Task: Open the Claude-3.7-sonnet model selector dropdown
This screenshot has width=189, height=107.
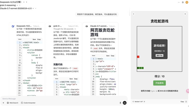Action: pyautogui.click(x=33, y=8)
